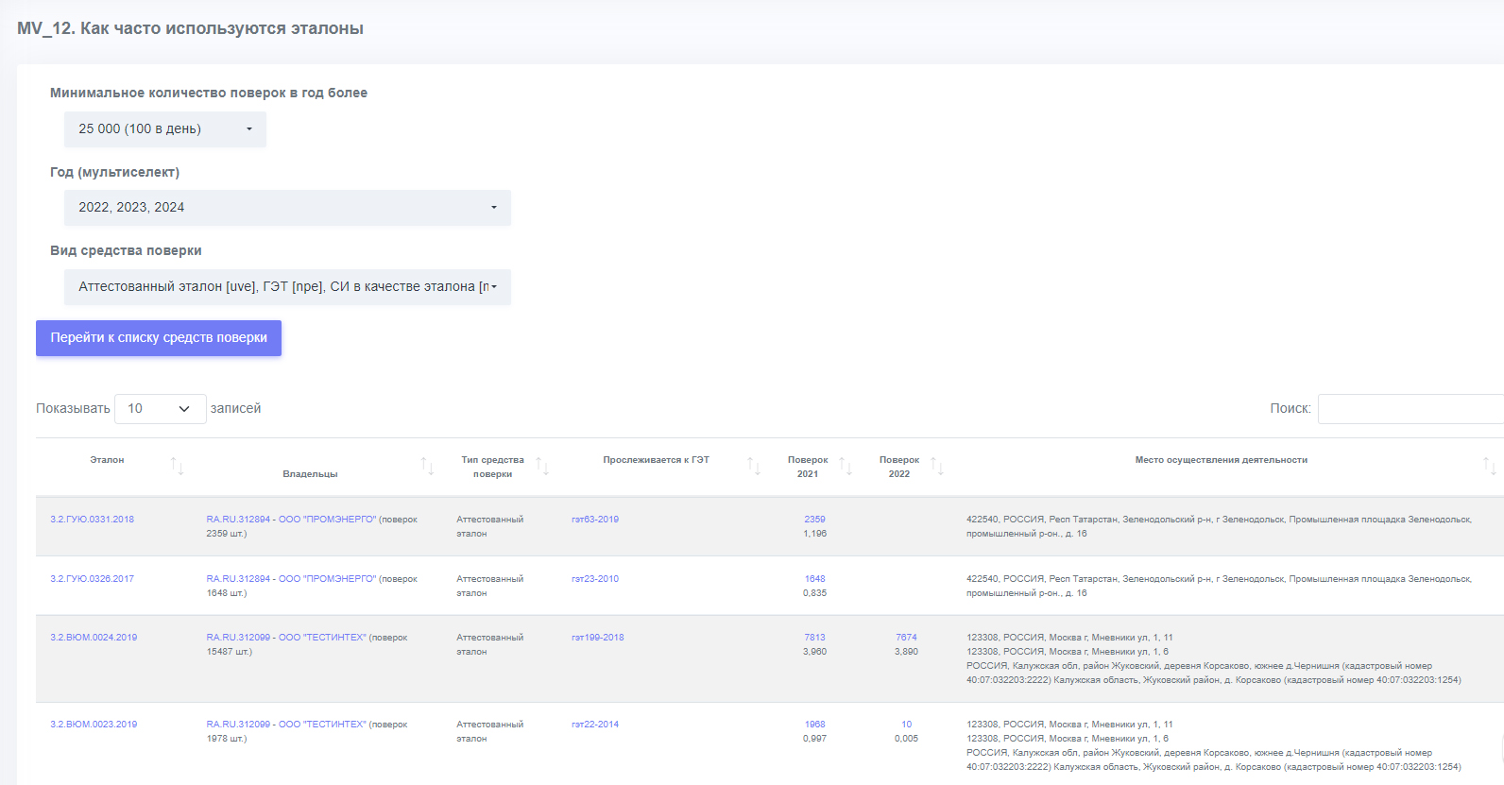Open etalon link 3.2.ГУЮ.0331.2018

[92, 520]
